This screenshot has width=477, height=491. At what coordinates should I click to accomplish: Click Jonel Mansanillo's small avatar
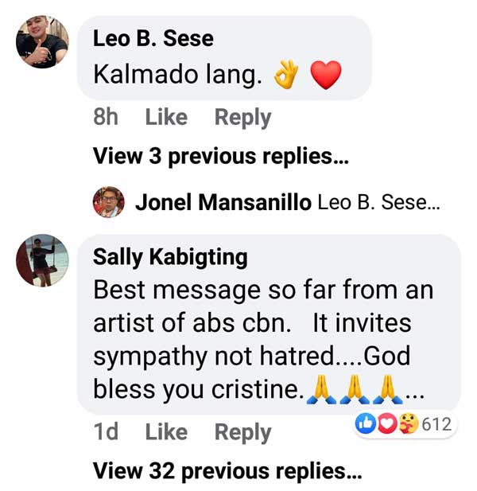click(x=109, y=202)
